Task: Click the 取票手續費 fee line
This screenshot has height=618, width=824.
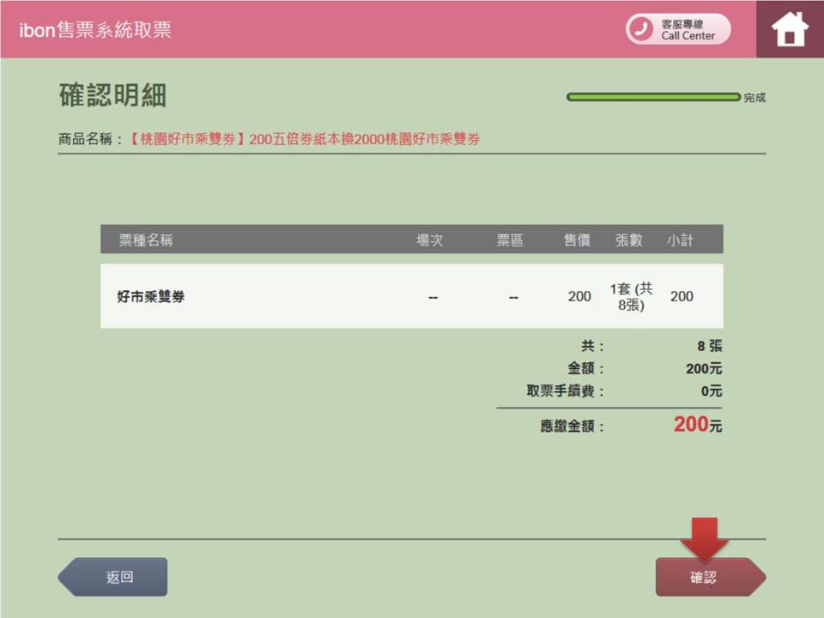Action: pyautogui.click(x=565, y=391)
